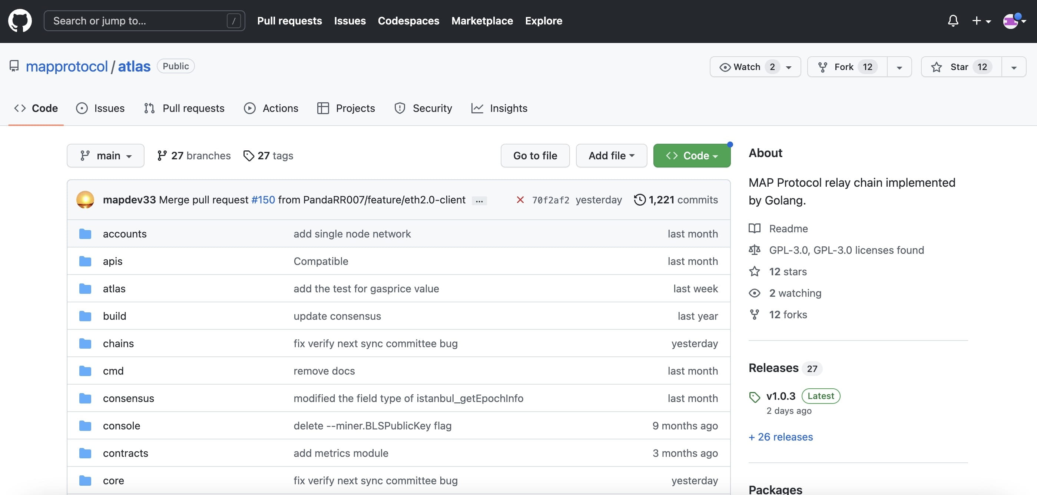Image resolution: width=1037 pixels, height=495 pixels.
Task: Click mapdev33 avatar thumbnail
Action: click(85, 200)
